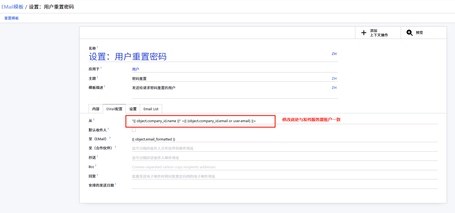455x213 pixels.
Task: Open the Email List tab
Action: click(151, 109)
